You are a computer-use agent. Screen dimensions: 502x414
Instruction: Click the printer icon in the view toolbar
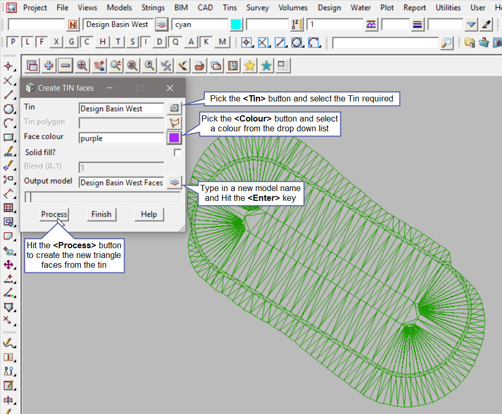click(x=199, y=65)
